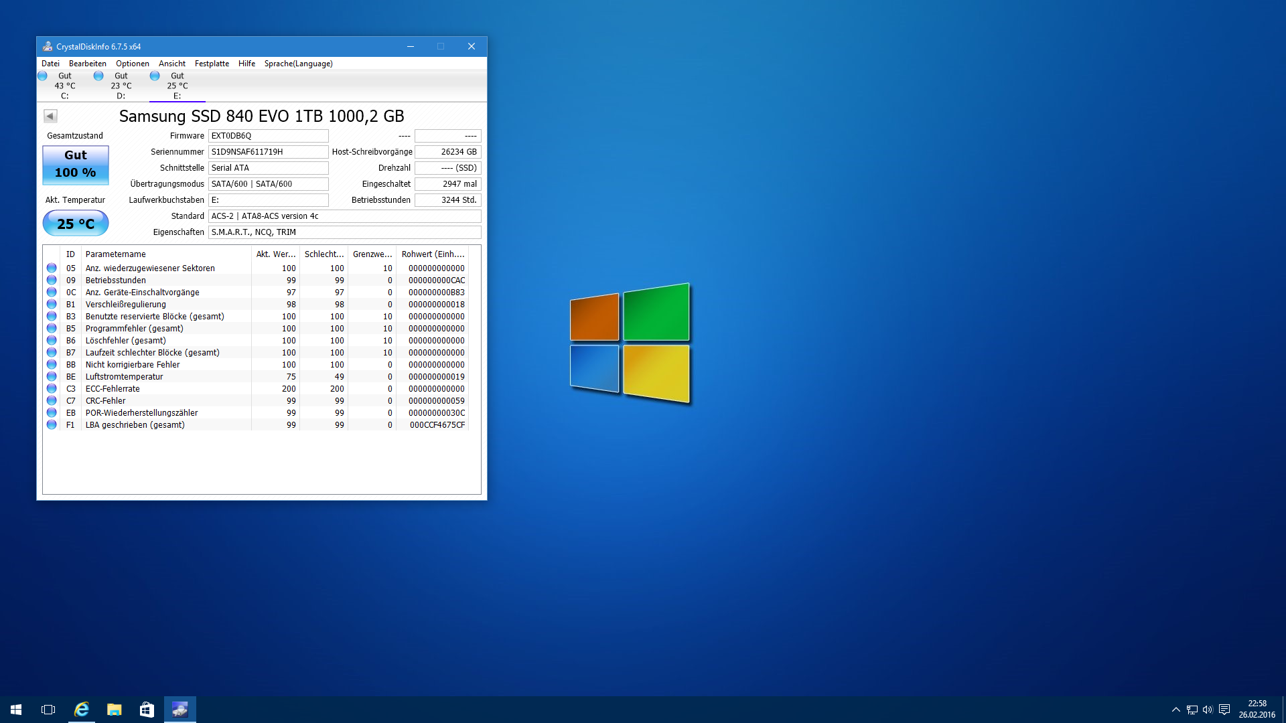Open Windows Store from taskbar
The height and width of the screenshot is (723, 1286).
point(147,710)
